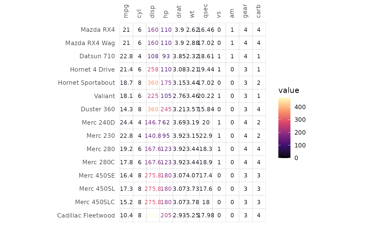Select the Cadillac Fleetwood row label

click(x=86, y=215)
